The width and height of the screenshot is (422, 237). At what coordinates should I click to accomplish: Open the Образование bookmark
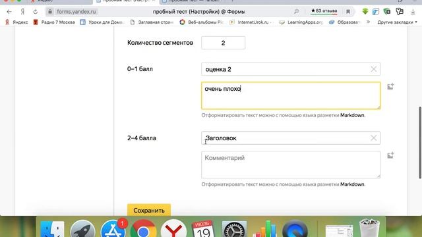[344, 22]
